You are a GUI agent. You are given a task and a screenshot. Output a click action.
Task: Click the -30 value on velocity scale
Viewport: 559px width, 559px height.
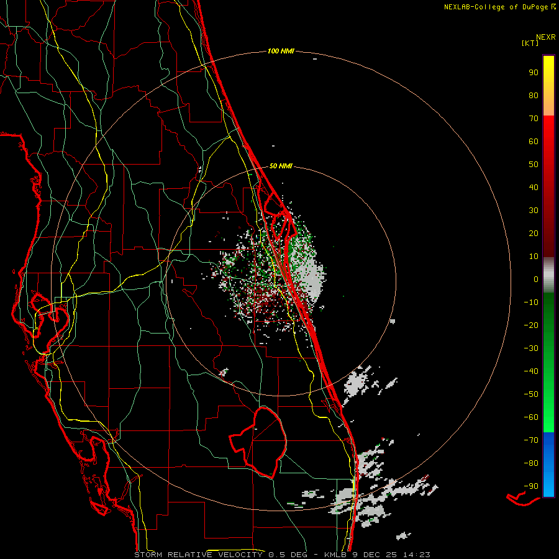coord(531,348)
